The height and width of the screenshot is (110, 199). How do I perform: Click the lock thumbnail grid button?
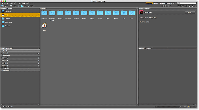click(185, 107)
